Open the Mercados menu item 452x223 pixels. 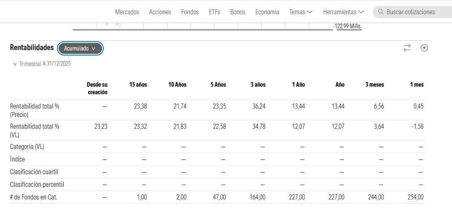coord(127,12)
